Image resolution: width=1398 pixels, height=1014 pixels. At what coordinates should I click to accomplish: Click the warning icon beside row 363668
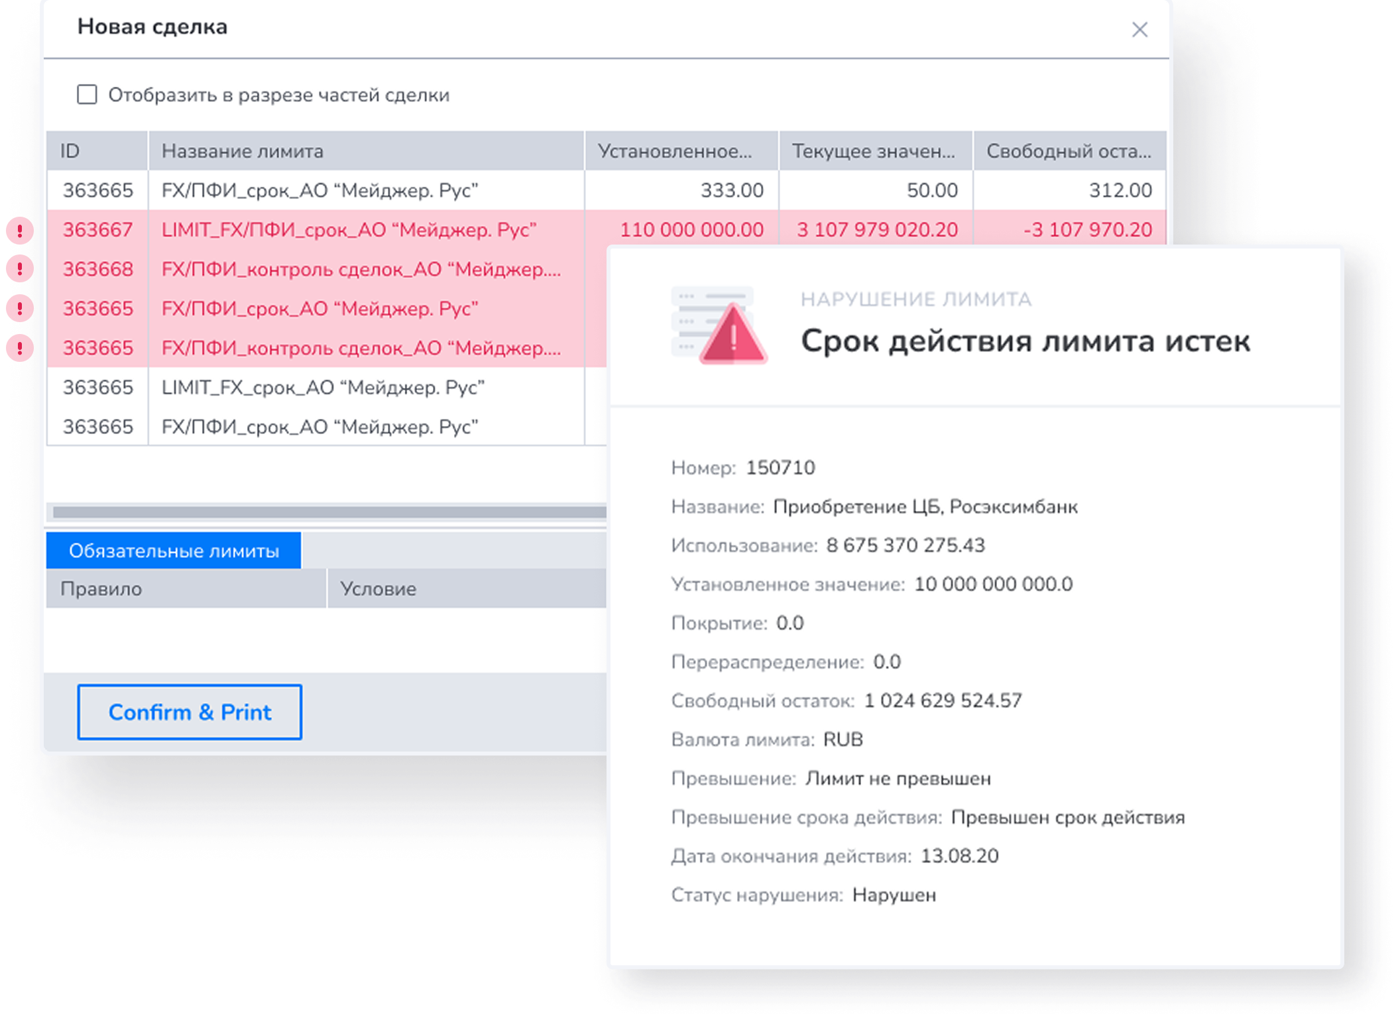pyautogui.click(x=20, y=269)
